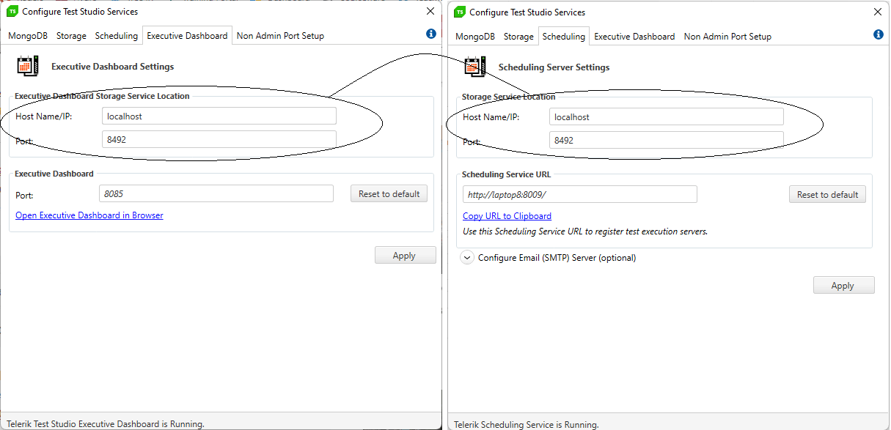Switch to Scheduling tab in the left window

(117, 36)
